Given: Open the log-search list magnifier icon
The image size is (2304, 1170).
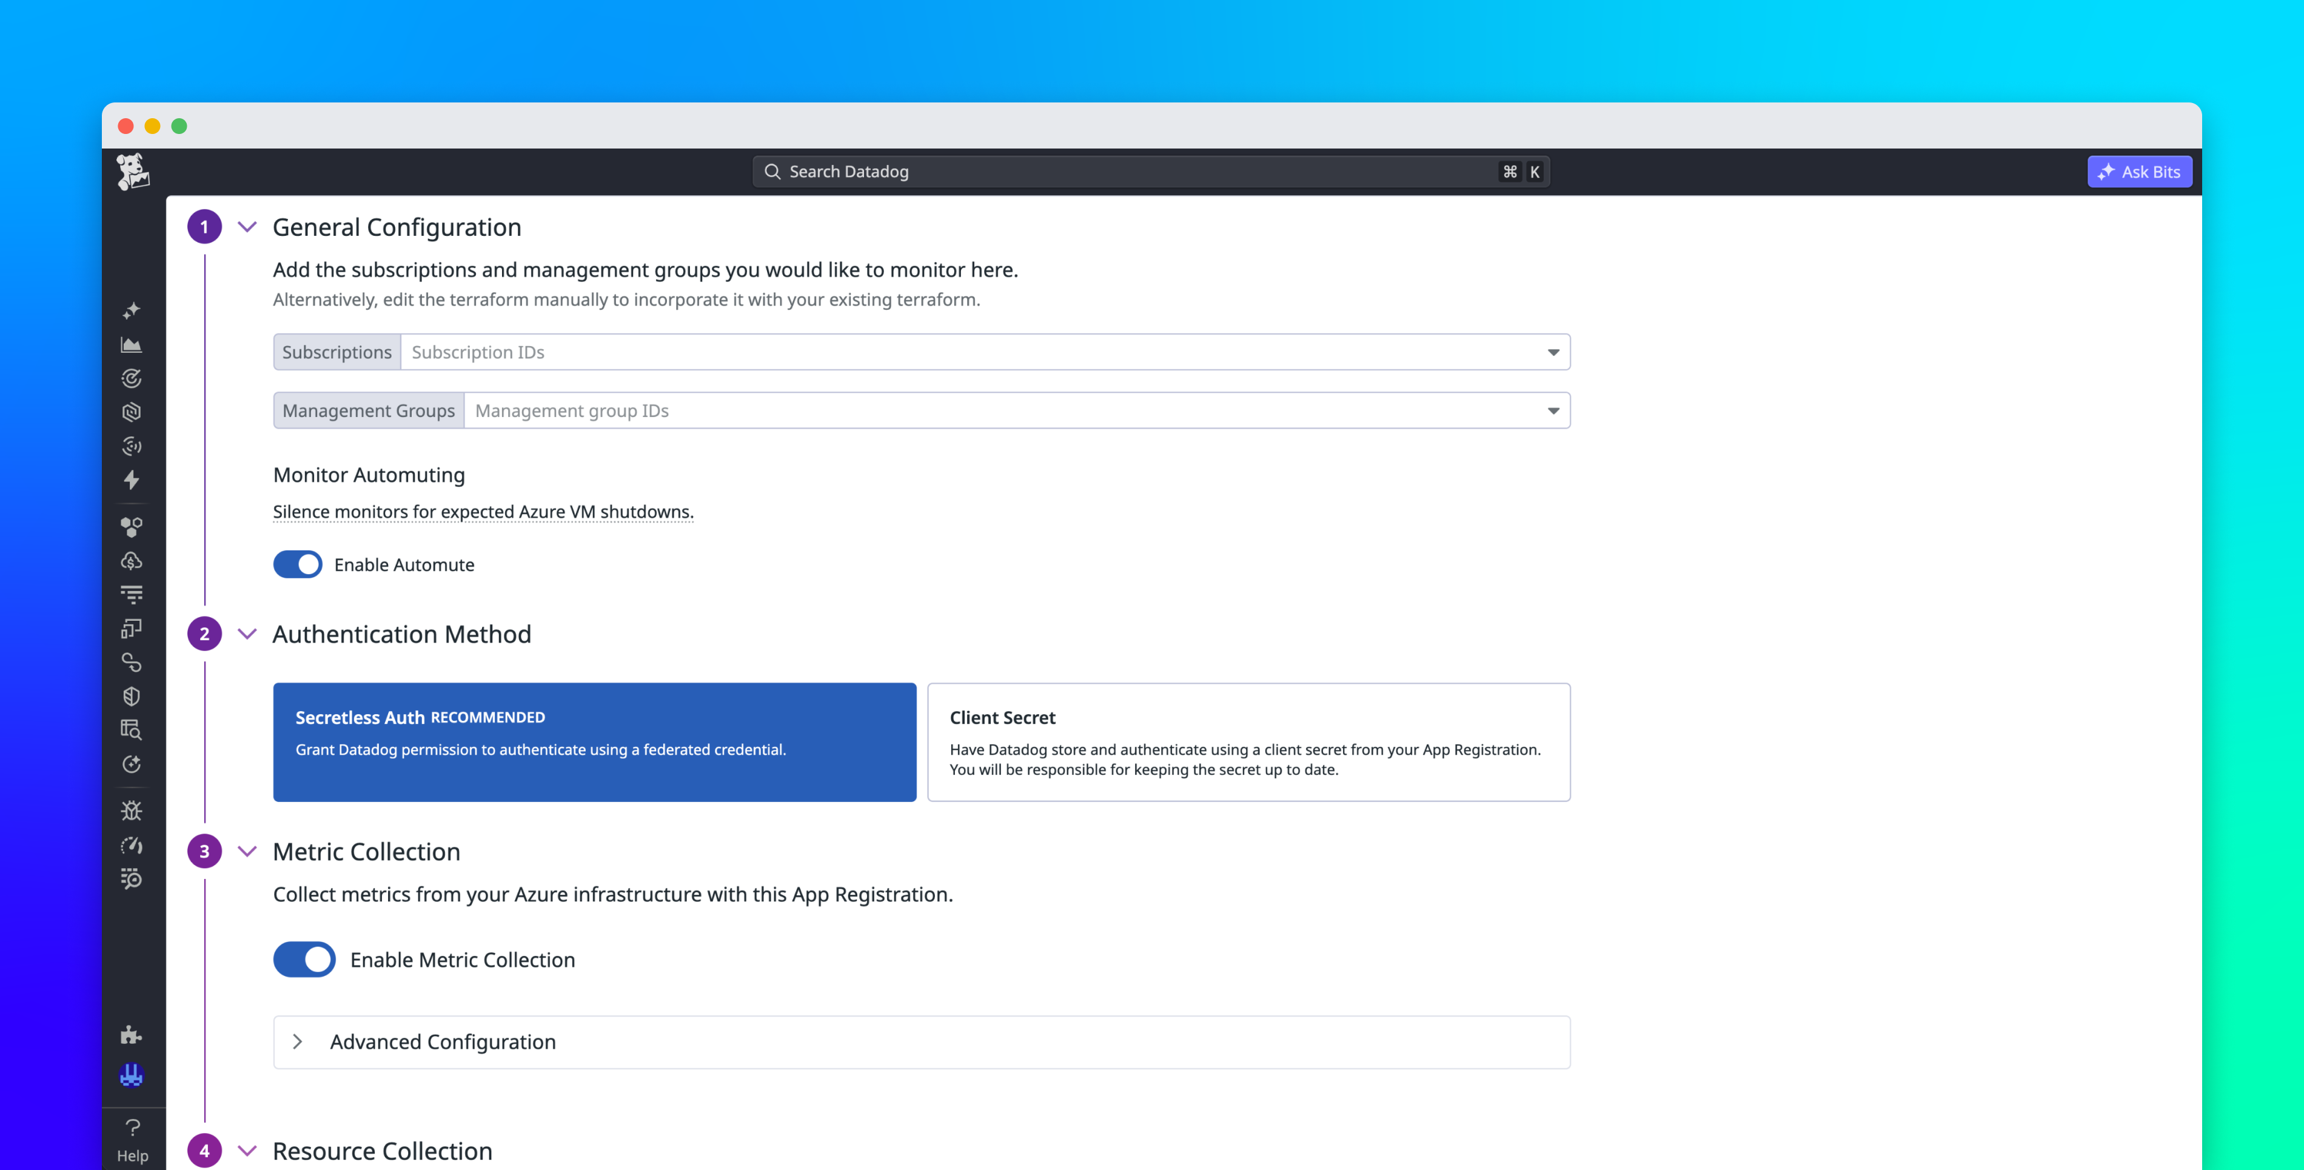Looking at the screenshot, I should click(x=132, y=879).
